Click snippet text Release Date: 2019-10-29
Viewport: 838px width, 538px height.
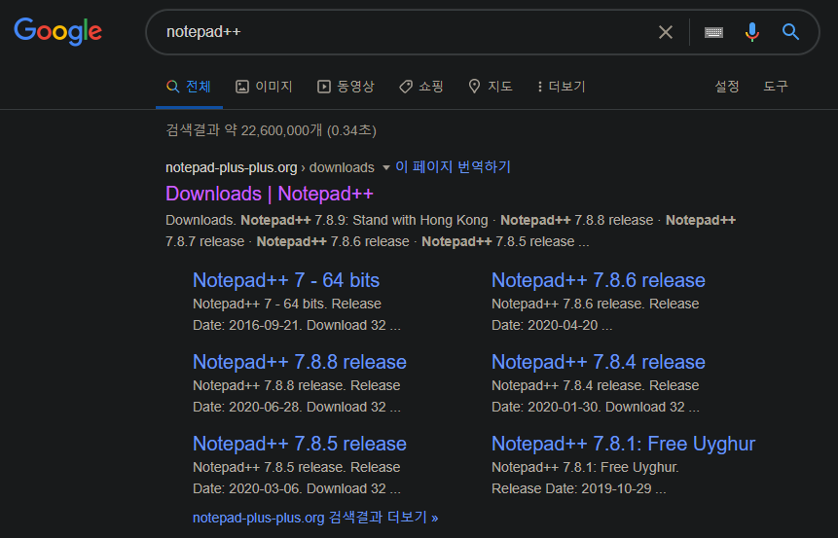coord(571,488)
